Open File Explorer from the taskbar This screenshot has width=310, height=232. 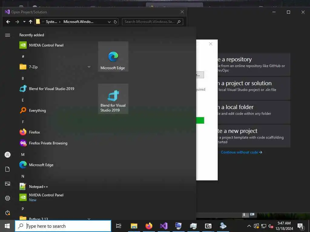[x=134, y=226]
